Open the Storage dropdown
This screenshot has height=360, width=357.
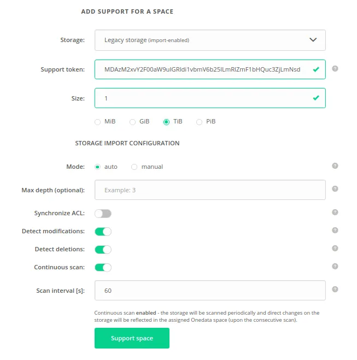[210, 40]
